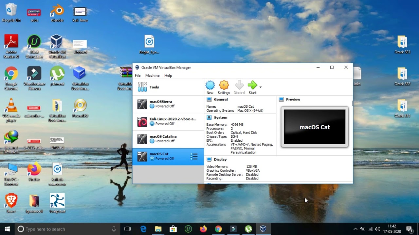
Task: Select Adobe Reader XI desktop icon
Action: point(11,47)
